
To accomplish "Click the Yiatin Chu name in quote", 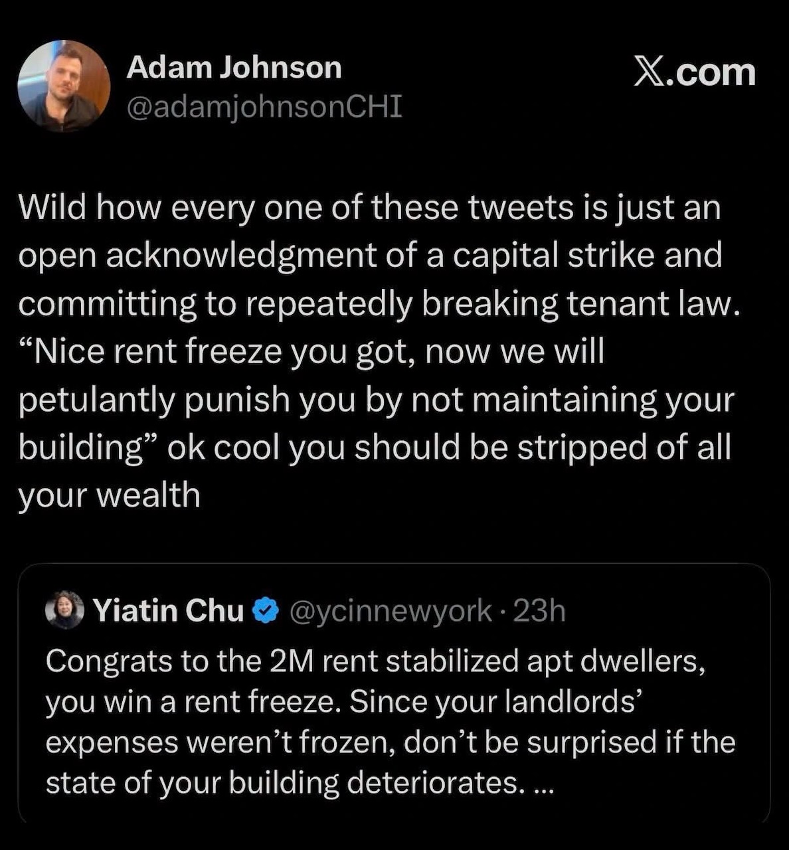I will pyautogui.click(x=169, y=610).
